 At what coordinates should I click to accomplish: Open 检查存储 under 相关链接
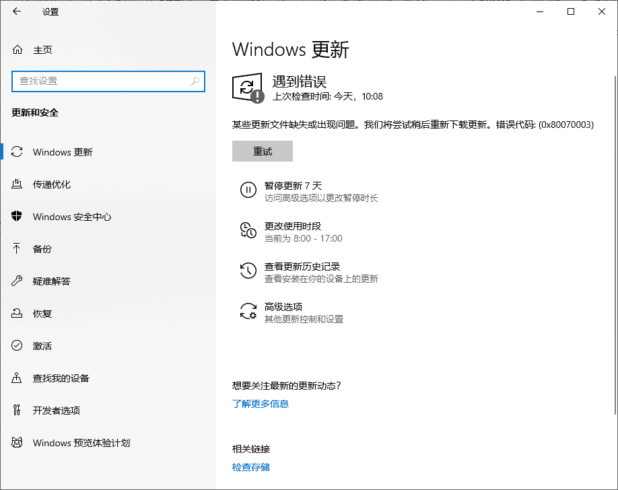[250, 466]
